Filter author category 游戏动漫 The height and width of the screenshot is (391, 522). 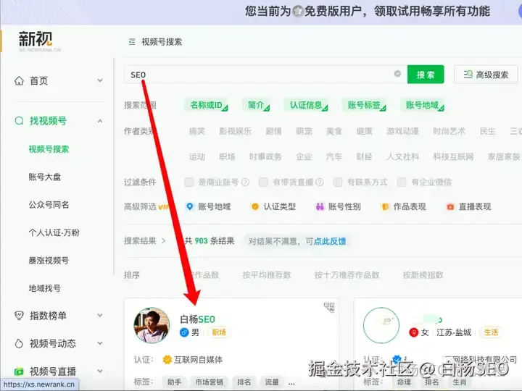(402, 131)
